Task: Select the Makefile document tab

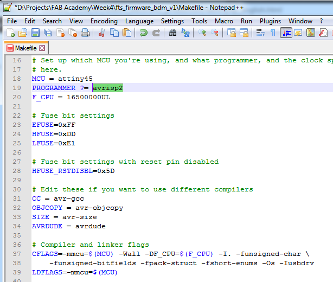Action: click(26, 48)
